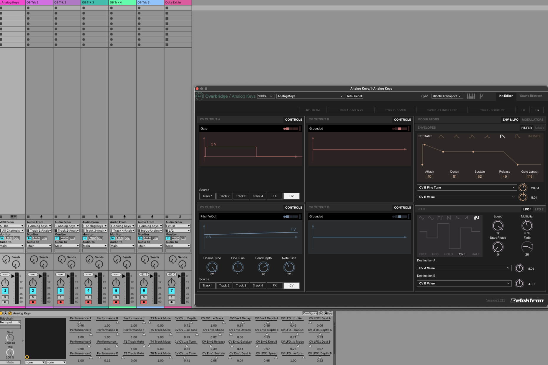Pick the first envelope shape after RESTART
The width and height of the screenshot is (548, 365).
coord(441,136)
